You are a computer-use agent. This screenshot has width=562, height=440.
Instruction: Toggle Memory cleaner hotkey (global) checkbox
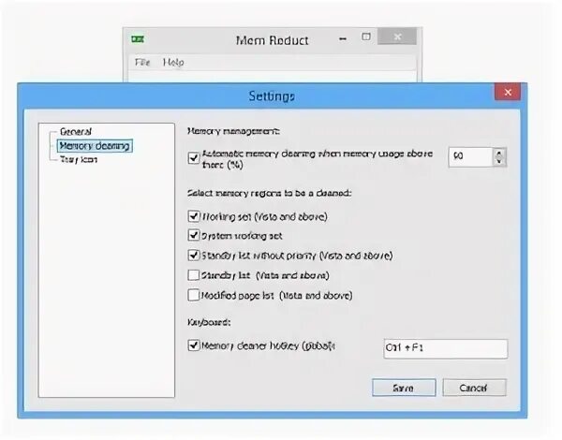194,345
